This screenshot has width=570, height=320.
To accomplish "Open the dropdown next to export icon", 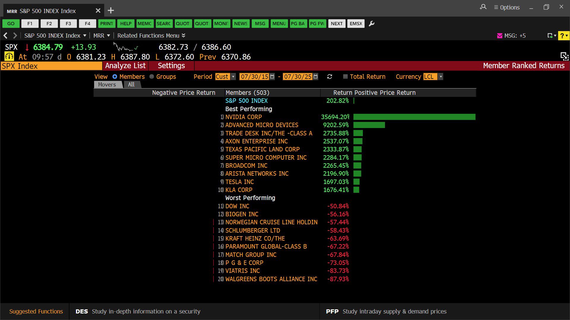I will point(555,36).
